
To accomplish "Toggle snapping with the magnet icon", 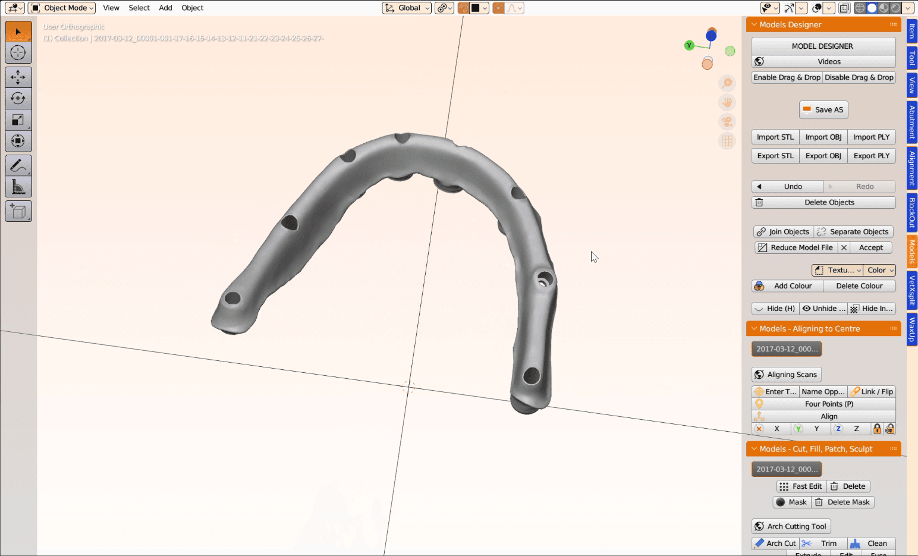I will click(x=463, y=8).
